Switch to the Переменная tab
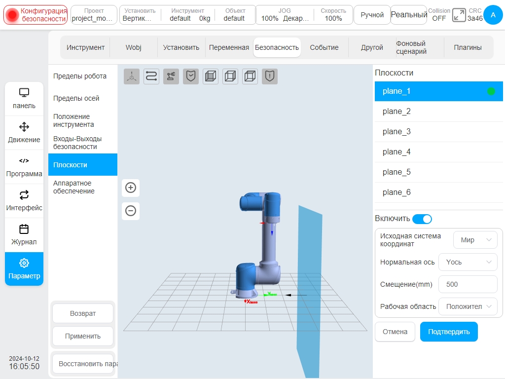This screenshot has height=379, width=505. 229,47
